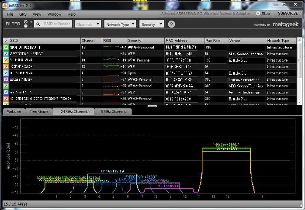Open the Help menu
Image resolution: width=305 pixels, height=210 pixels.
click(71, 14)
